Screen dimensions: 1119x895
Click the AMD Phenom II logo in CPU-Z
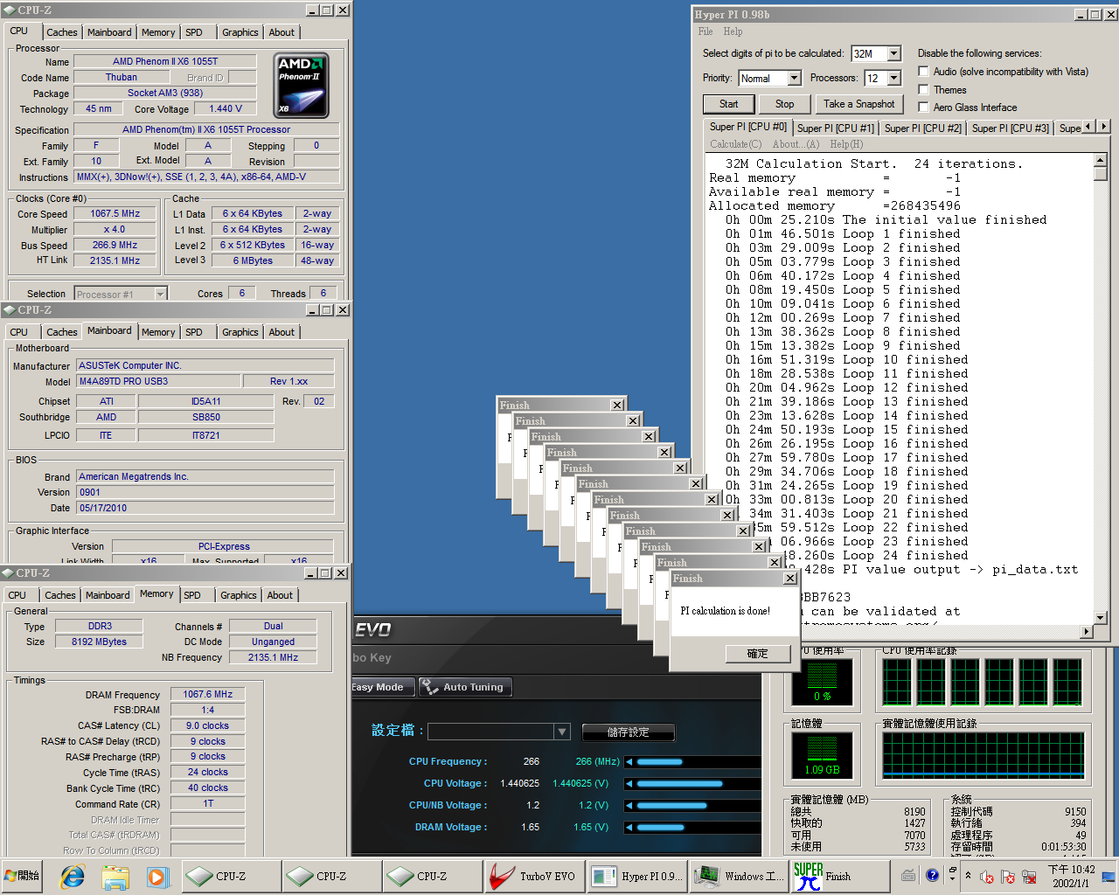[302, 86]
